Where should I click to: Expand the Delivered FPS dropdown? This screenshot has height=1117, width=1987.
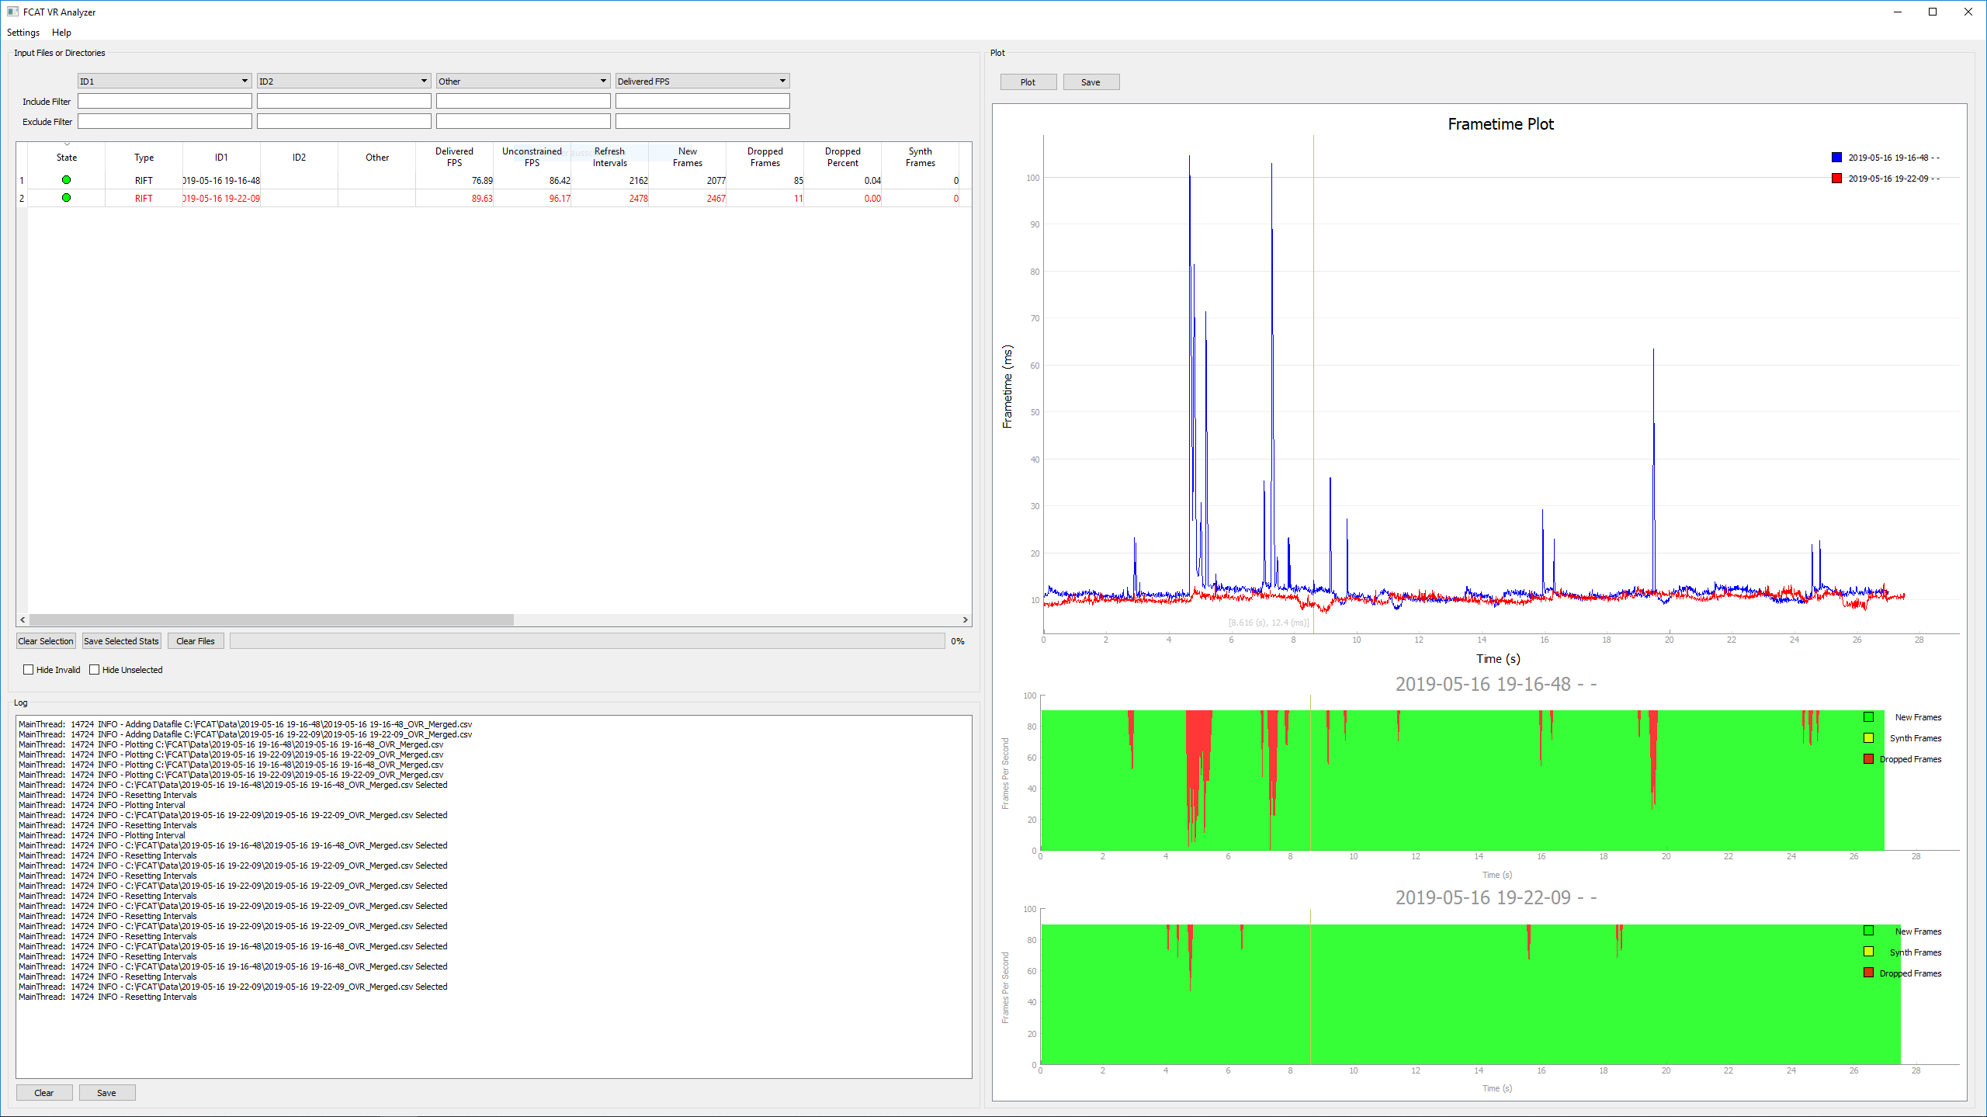click(x=702, y=82)
